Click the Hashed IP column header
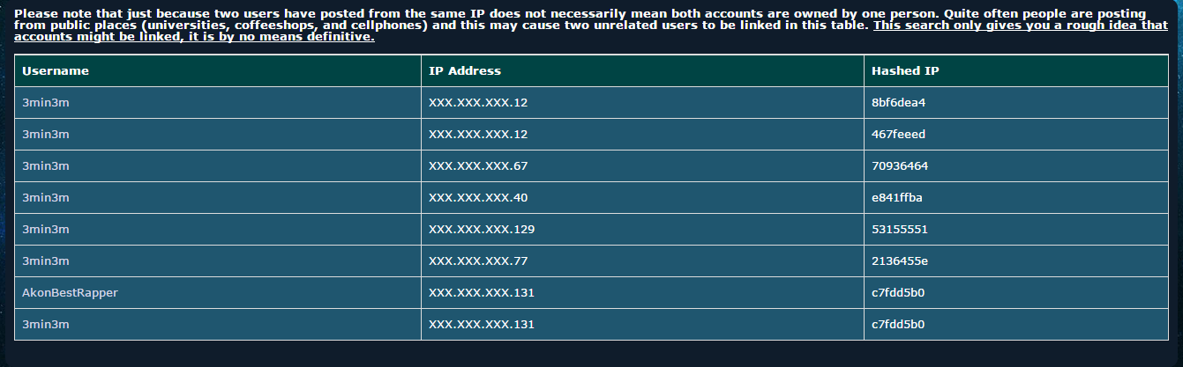Image resolution: width=1183 pixels, height=367 pixels. pos(905,70)
